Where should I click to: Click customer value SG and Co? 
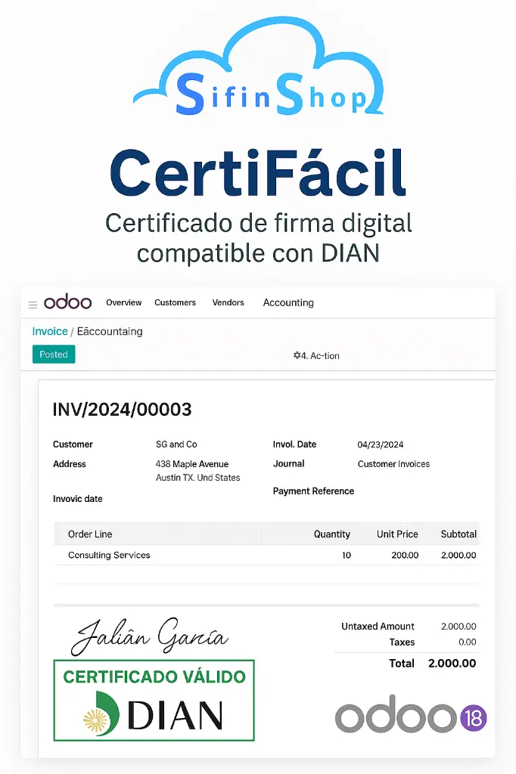pyautogui.click(x=176, y=444)
